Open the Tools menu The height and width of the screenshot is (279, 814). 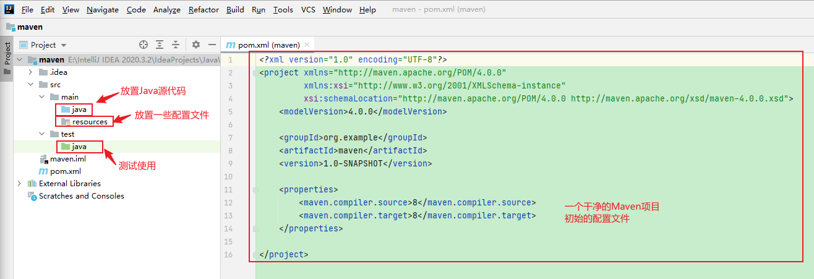[x=283, y=10]
